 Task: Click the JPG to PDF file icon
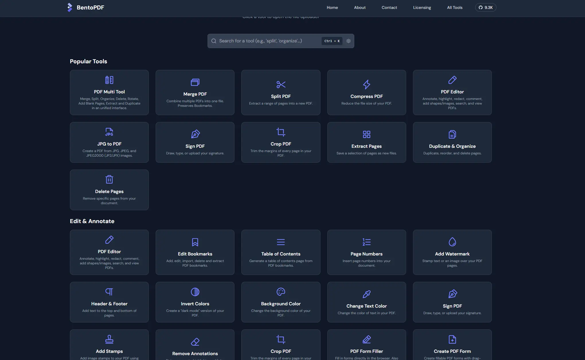pos(109,132)
